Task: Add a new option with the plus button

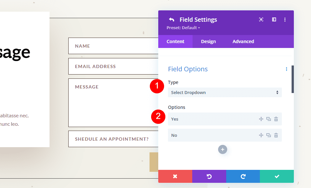Action: [222, 149]
